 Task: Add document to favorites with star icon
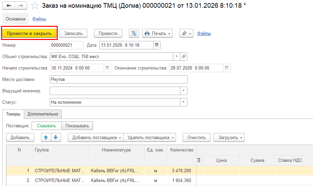(x=34, y=6)
